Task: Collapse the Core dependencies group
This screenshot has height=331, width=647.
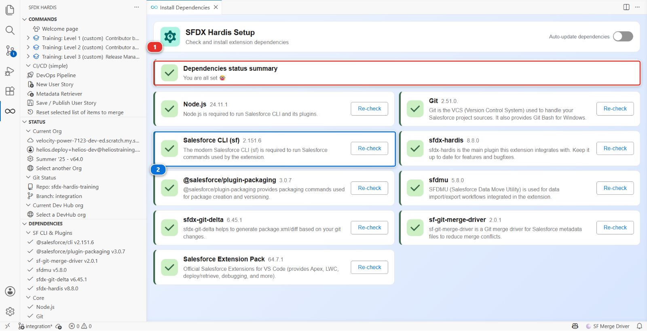Action: coord(28,298)
